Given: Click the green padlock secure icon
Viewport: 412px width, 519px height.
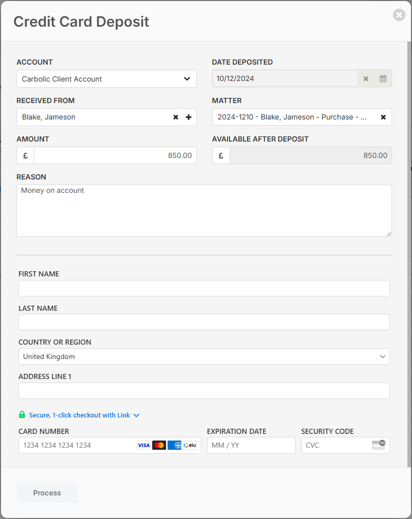Looking at the screenshot, I should pos(22,415).
